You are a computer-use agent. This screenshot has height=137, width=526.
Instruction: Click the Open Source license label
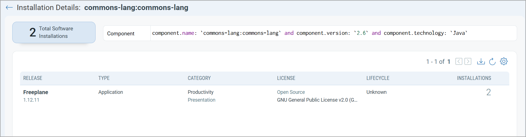pos(291,92)
